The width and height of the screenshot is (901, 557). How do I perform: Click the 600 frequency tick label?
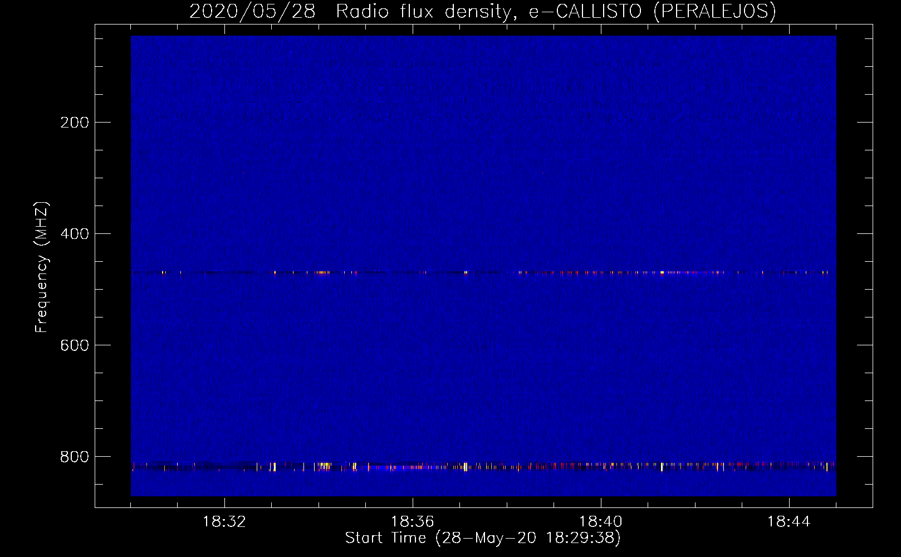point(75,345)
